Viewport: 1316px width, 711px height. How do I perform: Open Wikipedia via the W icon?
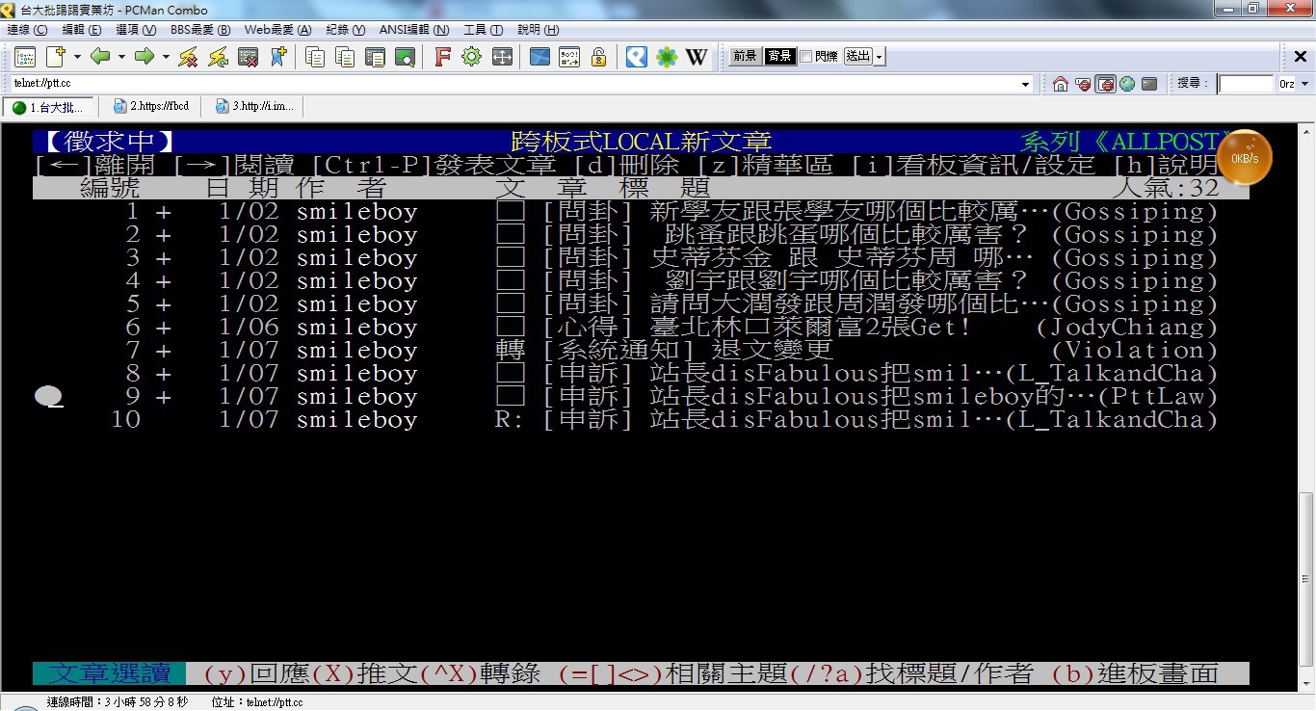[697, 57]
